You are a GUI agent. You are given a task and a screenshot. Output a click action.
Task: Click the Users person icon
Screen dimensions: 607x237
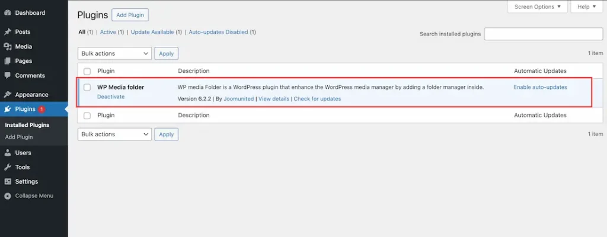(x=7, y=153)
